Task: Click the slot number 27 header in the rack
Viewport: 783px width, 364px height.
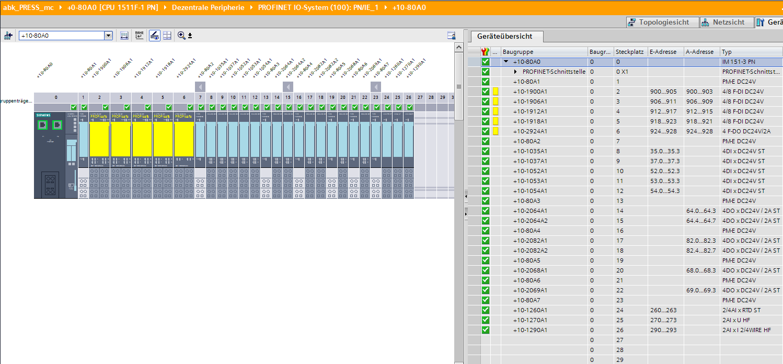Action: click(x=419, y=97)
